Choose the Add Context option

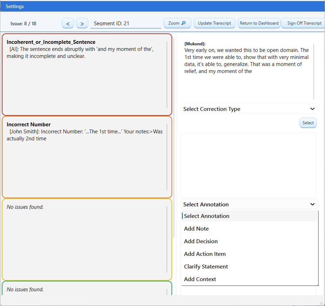(250, 279)
